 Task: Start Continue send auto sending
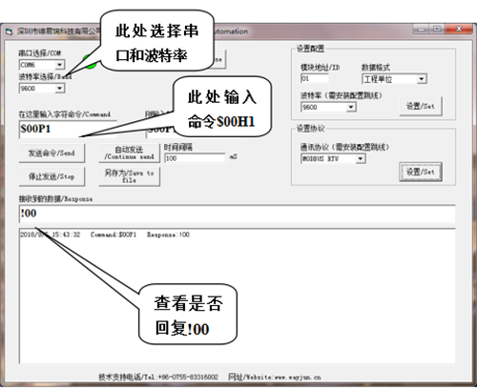coord(130,153)
